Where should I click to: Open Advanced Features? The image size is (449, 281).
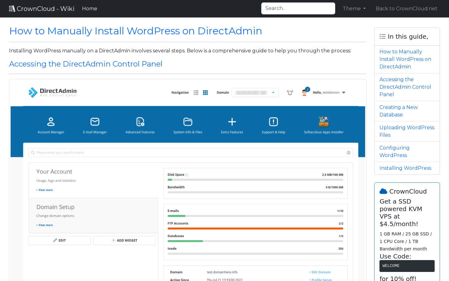coord(140,124)
